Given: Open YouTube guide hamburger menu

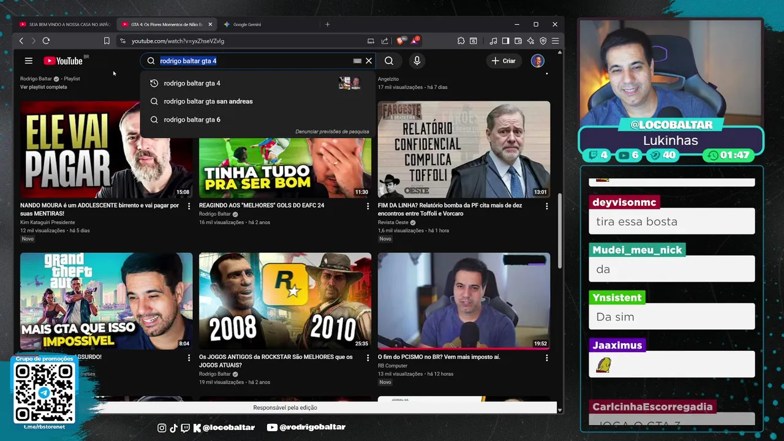Looking at the screenshot, I should pyautogui.click(x=29, y=61).
